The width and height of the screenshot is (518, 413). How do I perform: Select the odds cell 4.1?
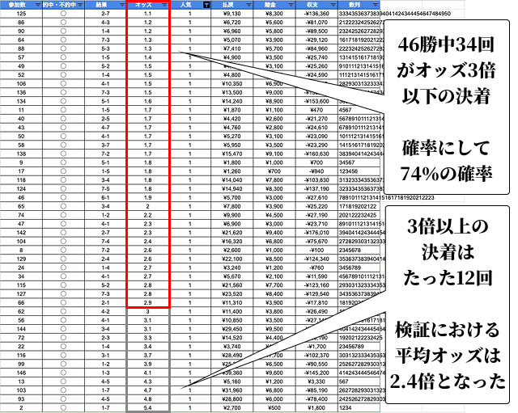(x=147, y=373)
